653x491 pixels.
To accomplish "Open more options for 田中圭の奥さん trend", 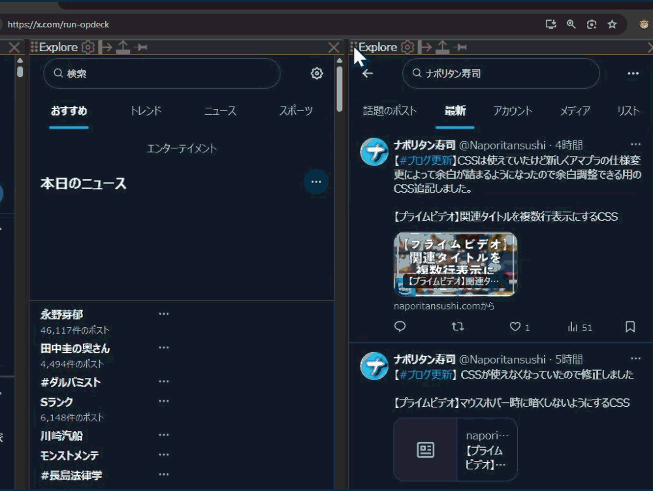I will (x=164, y=347).
